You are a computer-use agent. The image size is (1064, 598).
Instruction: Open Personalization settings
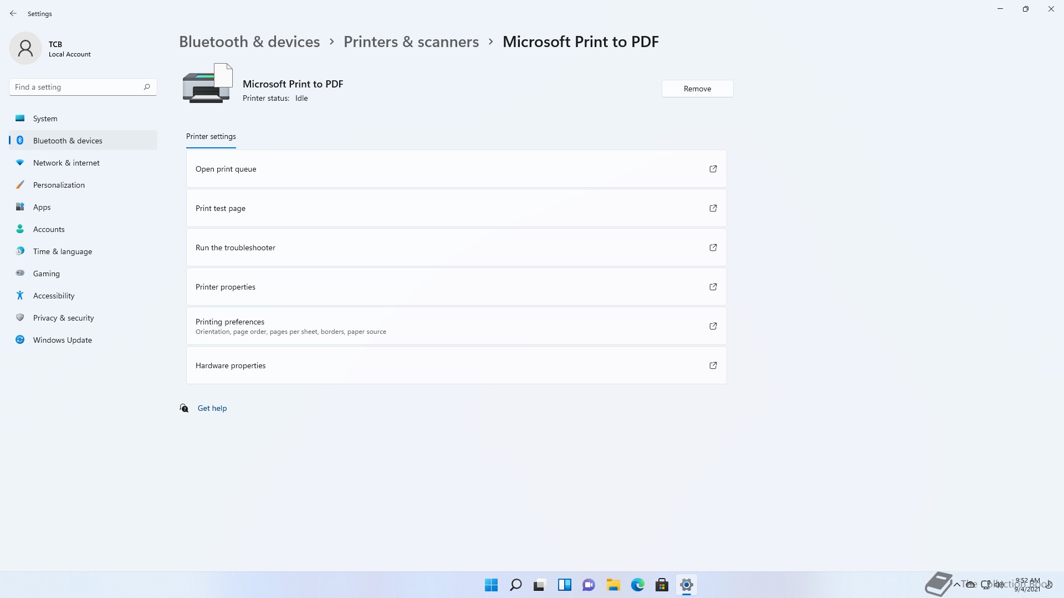(59, 185)
